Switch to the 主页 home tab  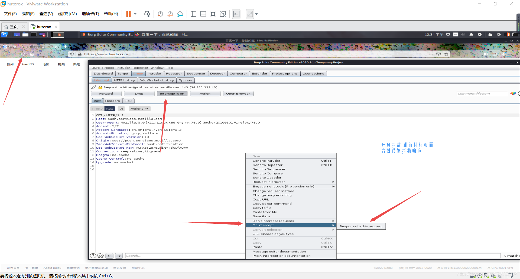[14, 27]
